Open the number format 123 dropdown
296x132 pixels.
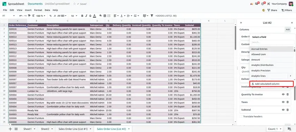point(64,16)
